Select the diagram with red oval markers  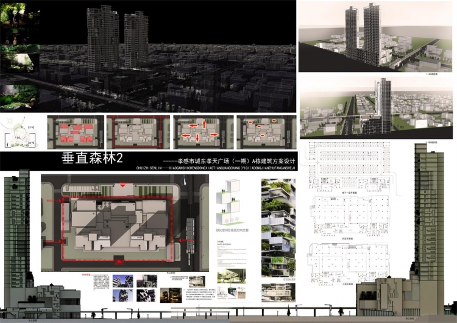[266, 132]
